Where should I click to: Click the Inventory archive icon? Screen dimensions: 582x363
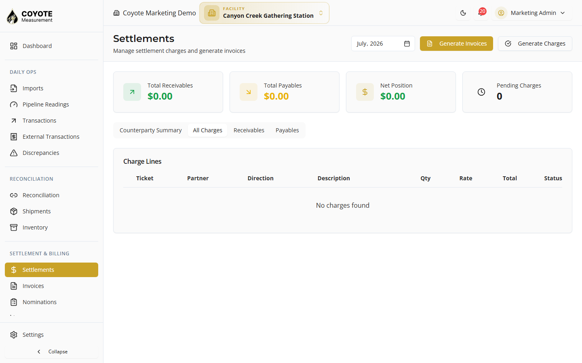(x=14, y=227)
